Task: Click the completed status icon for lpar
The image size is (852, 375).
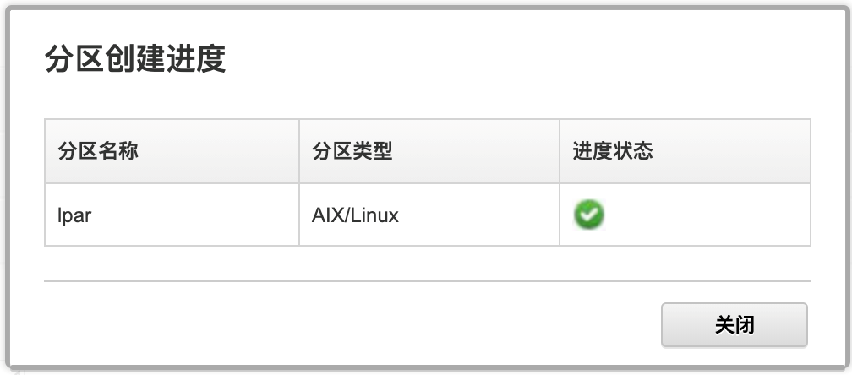Action: 588,215
